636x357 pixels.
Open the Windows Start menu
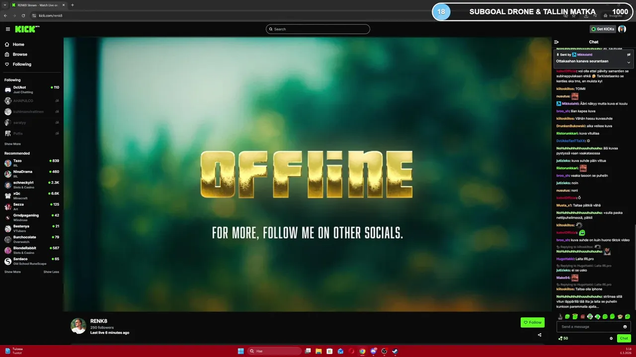pyautogui.click(x=240, y=351)
